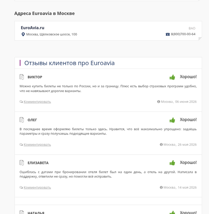
Task: Click the comment bubble icon under ВИКТОР's review
Action: (x=21, y=102)
